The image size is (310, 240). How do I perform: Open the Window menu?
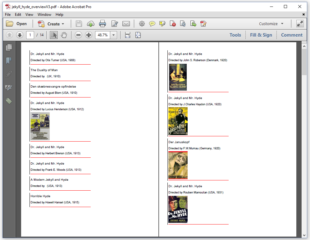(x=44, y=15)
